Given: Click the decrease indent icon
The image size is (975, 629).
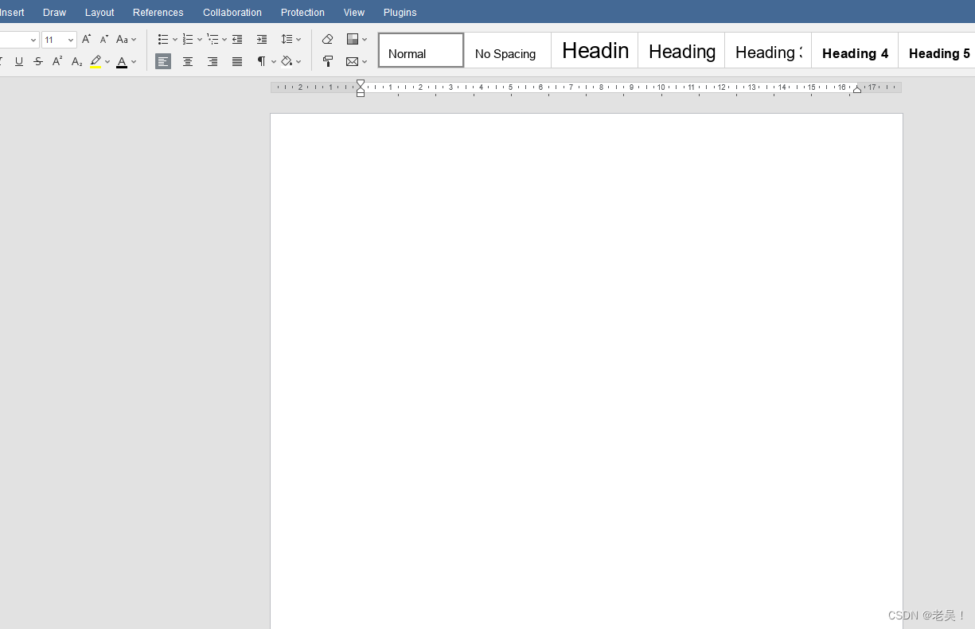Looking at the screenshot, I should click(237, 39).
